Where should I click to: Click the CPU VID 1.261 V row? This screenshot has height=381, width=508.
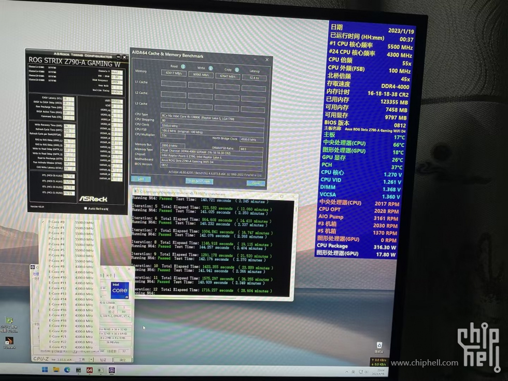click(x=361, y=181)
